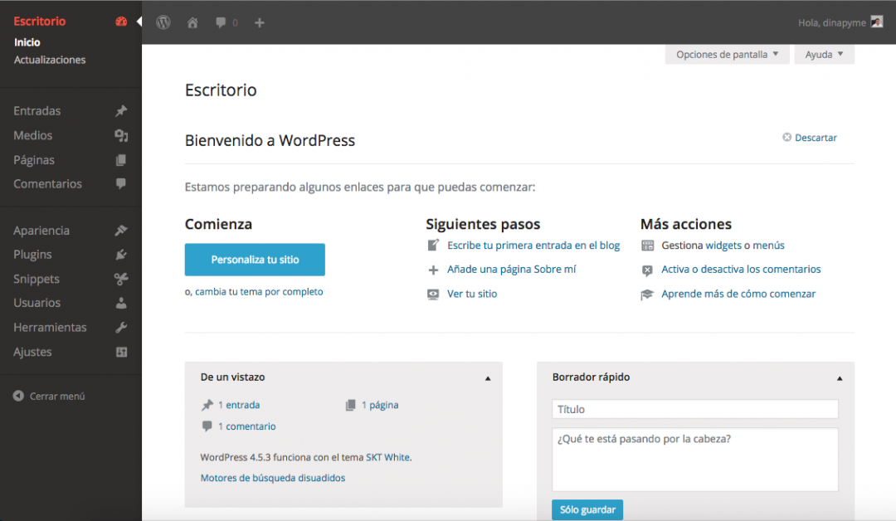The height and width of the screenshot is (521, 896).
Task: Open Snippets via the scissors icon
Action: click(x=121, y=279)
